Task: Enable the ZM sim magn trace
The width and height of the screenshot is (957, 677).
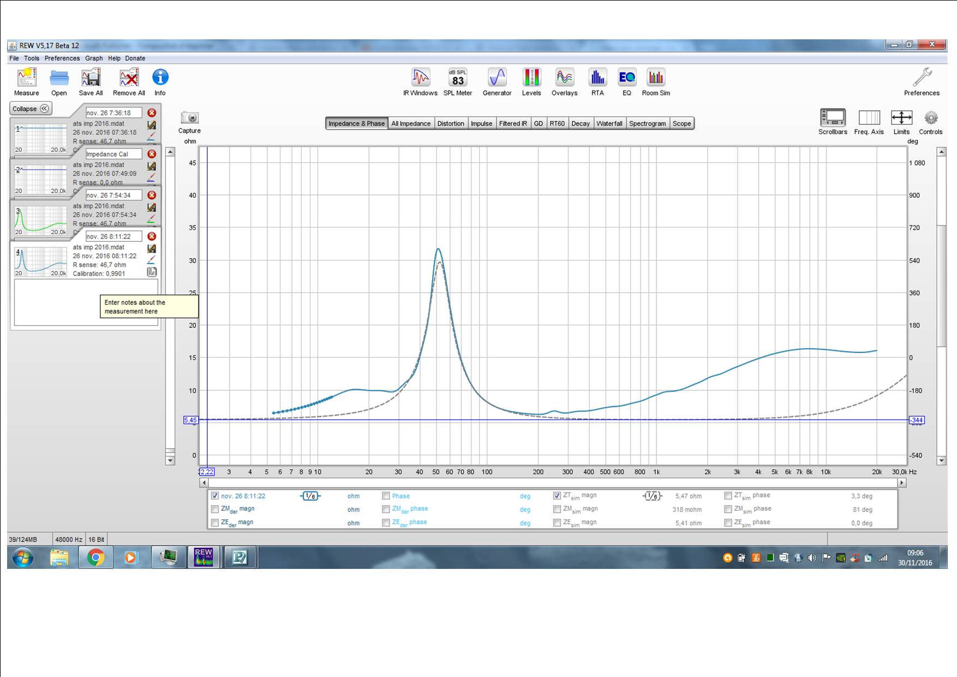Action: coord(557,509)
